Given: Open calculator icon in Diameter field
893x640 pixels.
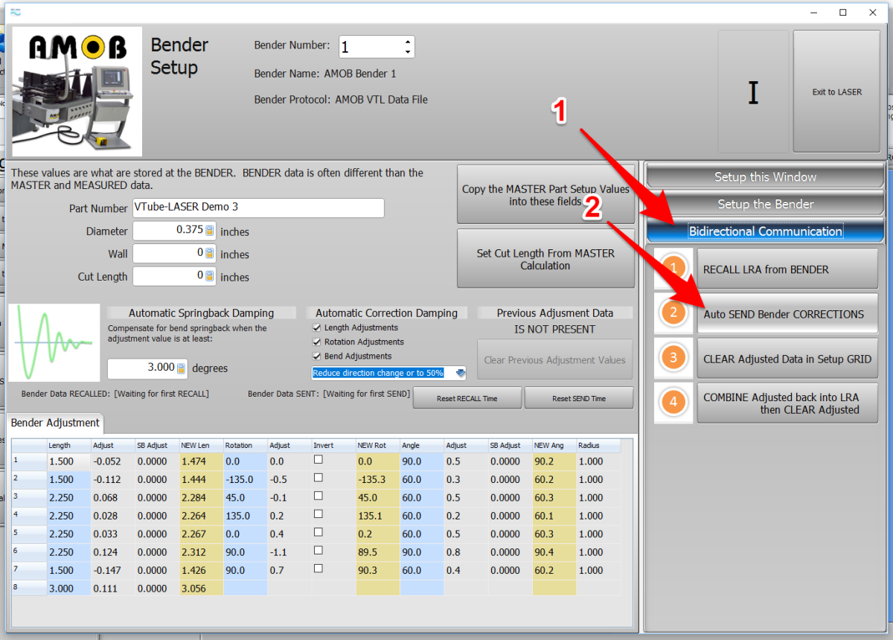Looking at the screenshot, I should (210, 231).
